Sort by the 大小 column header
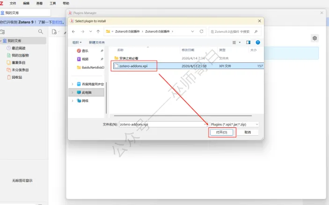The width and height of the screenshot is (329, 205). tap(253, 50)
